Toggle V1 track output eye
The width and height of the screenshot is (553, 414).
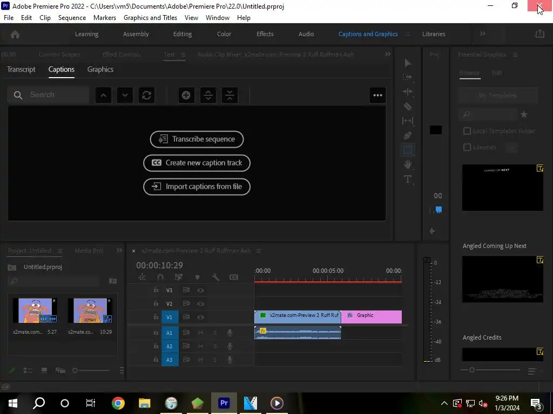tap(201, 317)
